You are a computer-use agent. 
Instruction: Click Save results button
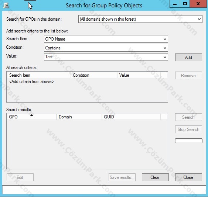pyautogui.click(x=122, y=177)
